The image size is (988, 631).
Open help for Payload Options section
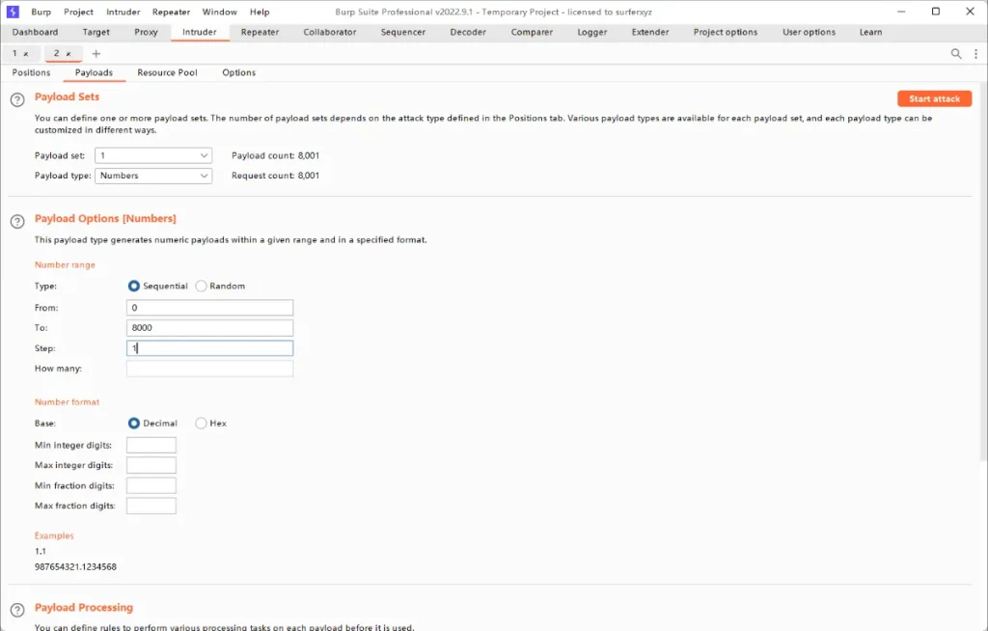[16, 221]
